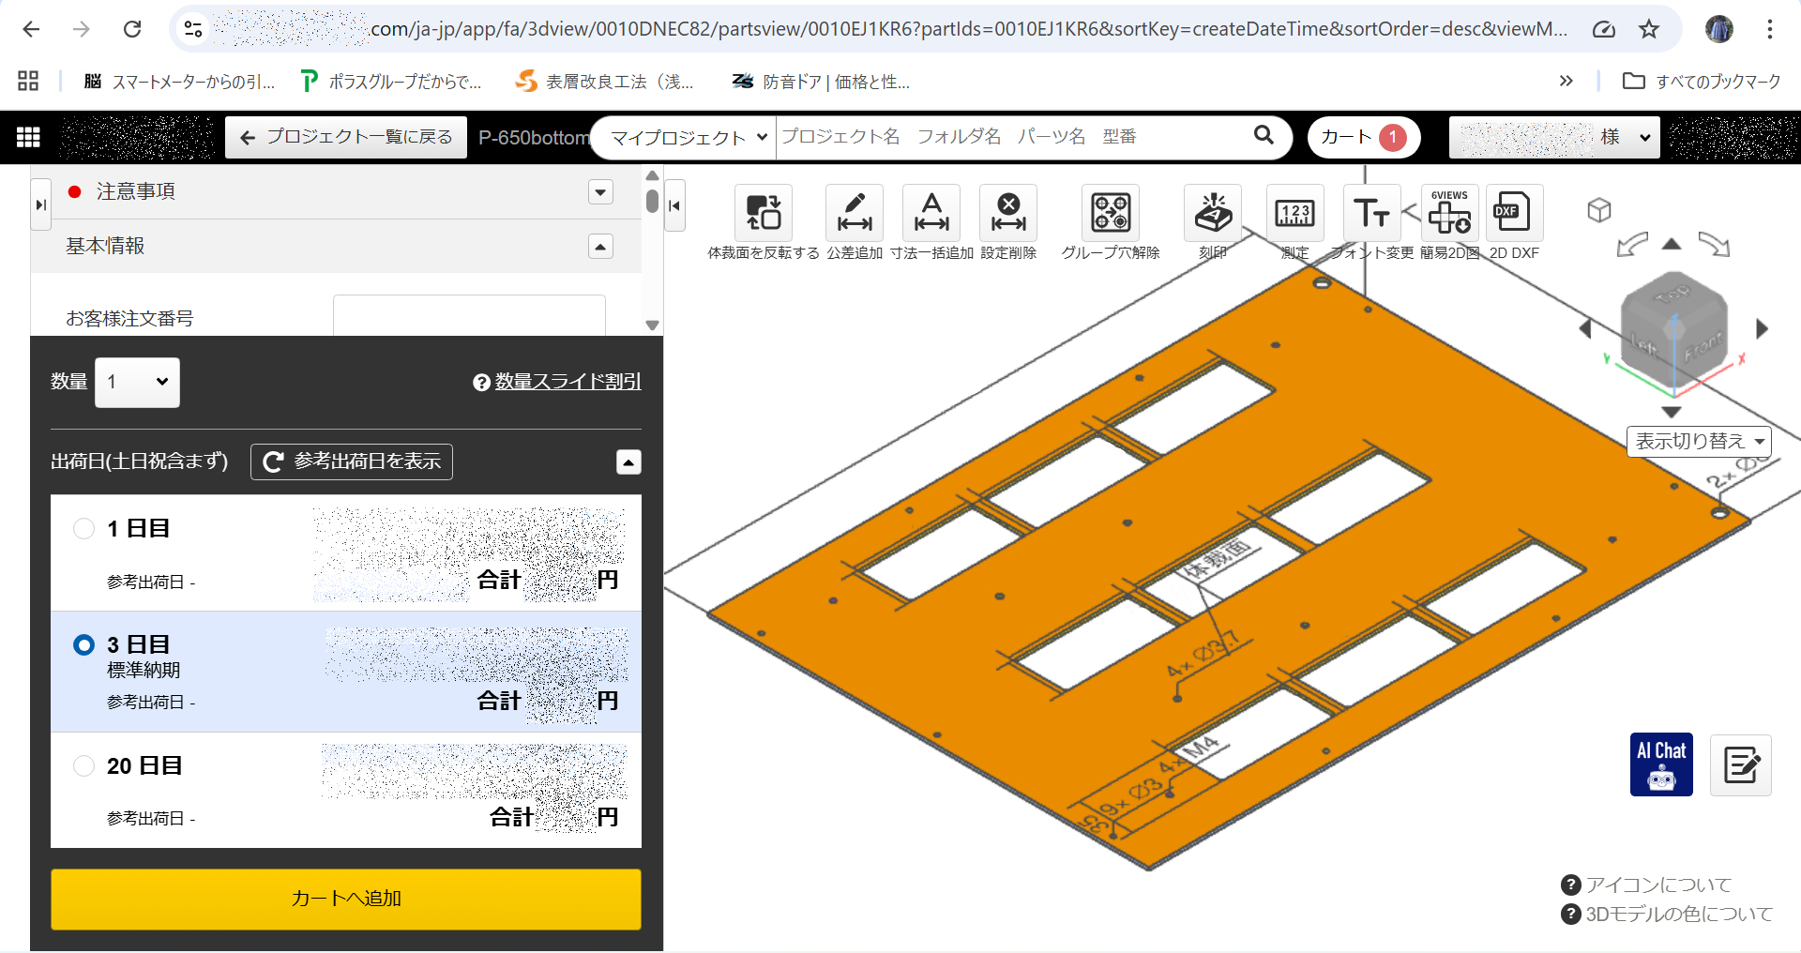Select the 1日目 shipping option

[x=84, y=529]
